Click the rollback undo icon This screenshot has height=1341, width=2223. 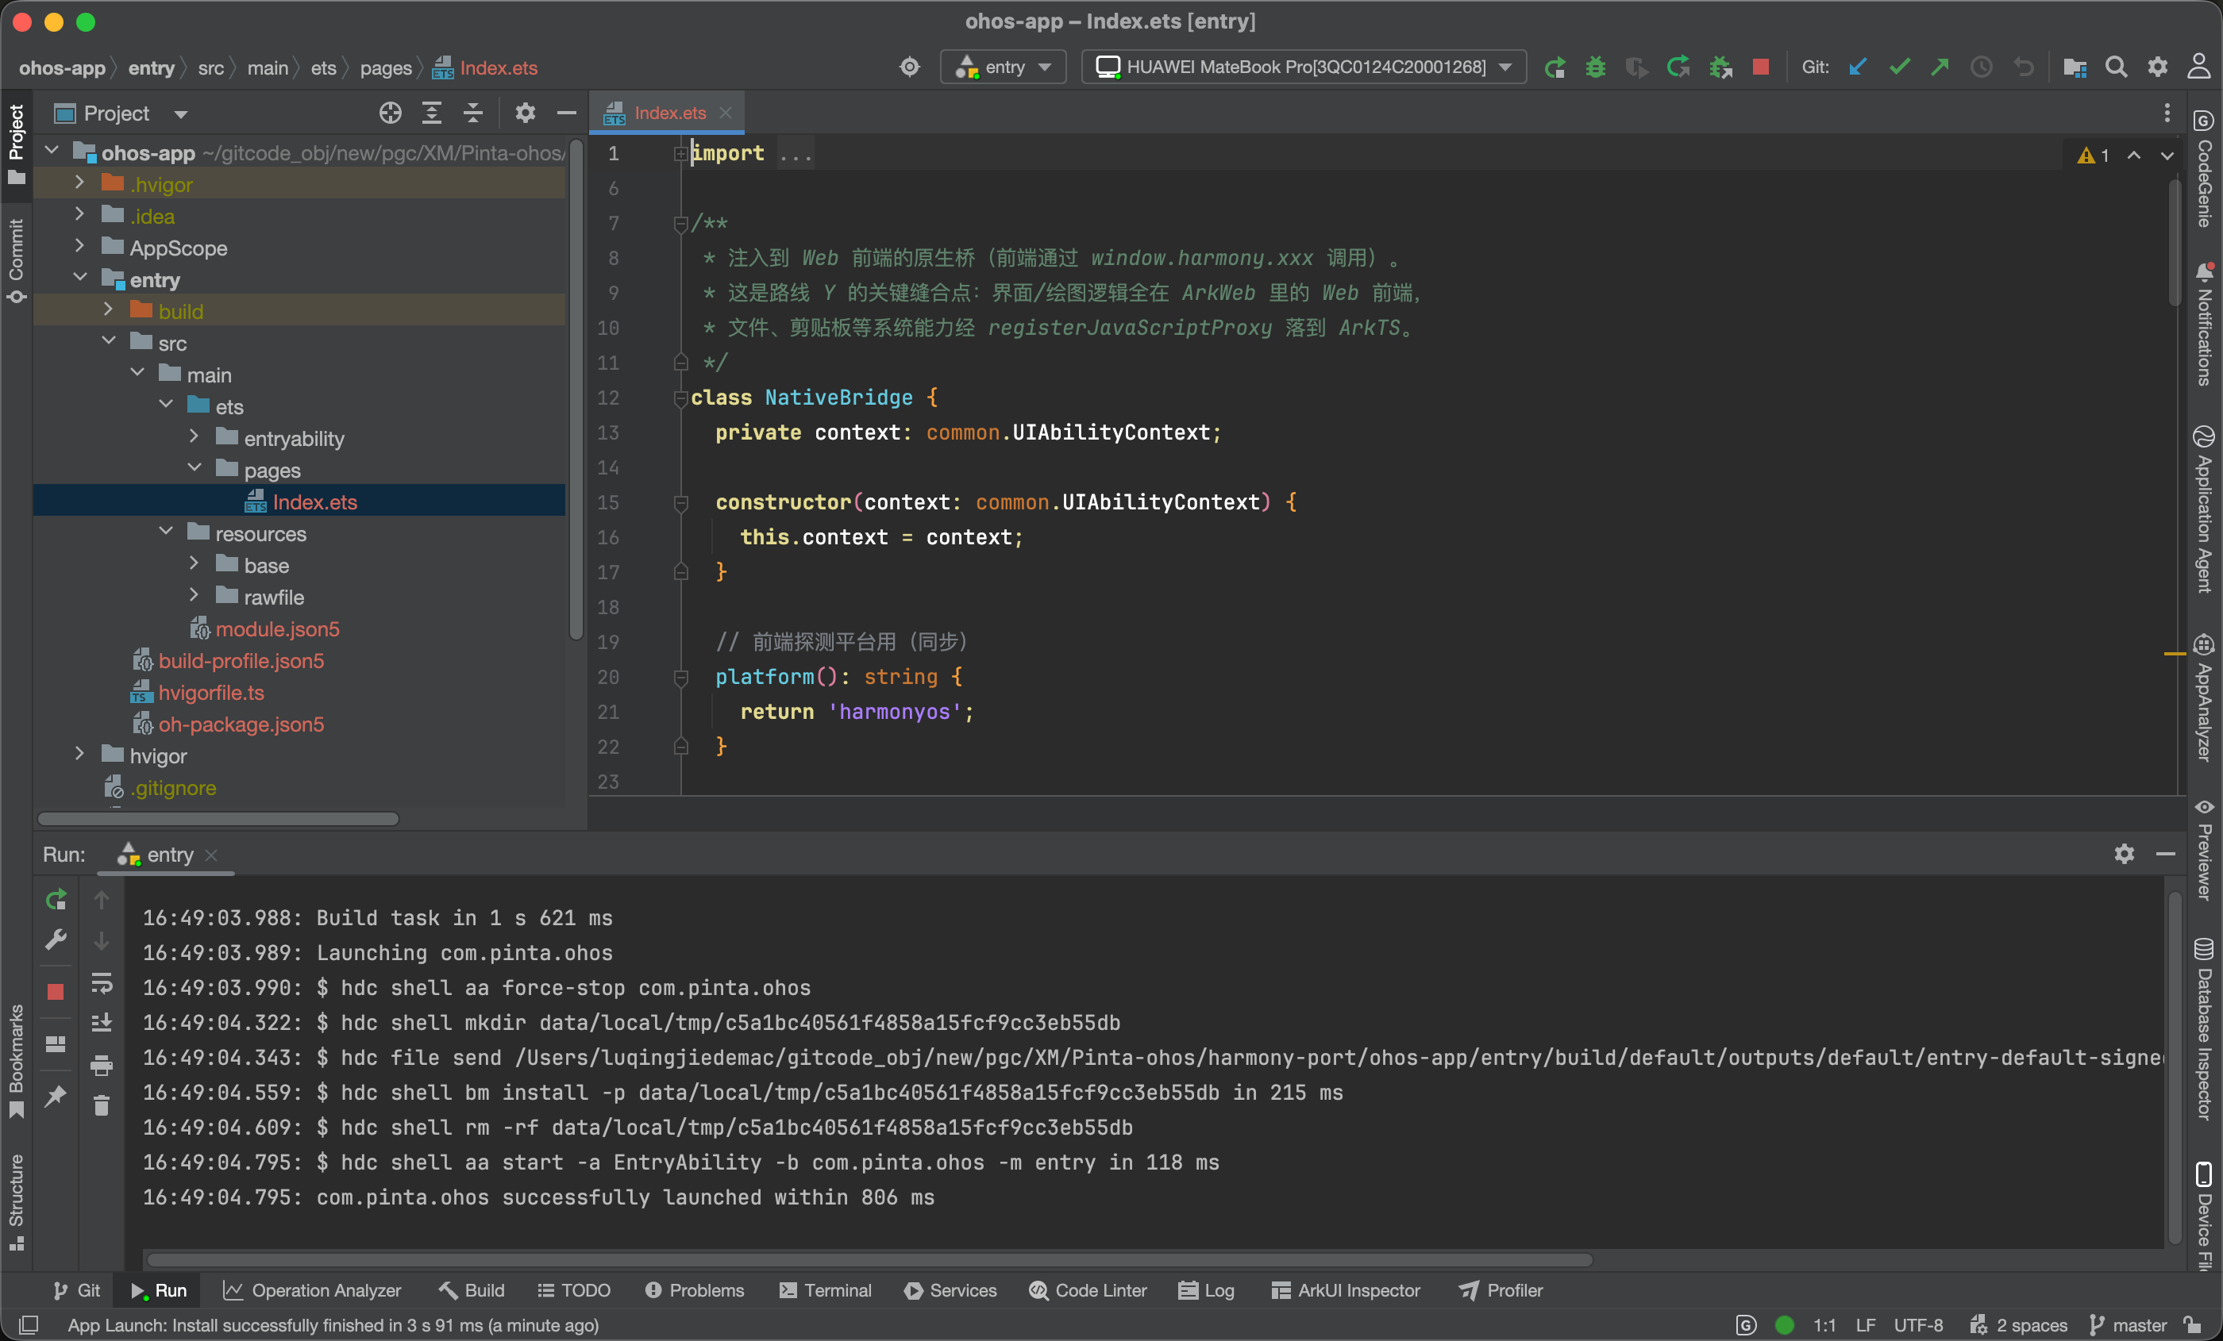click(x=2024, y=67)
